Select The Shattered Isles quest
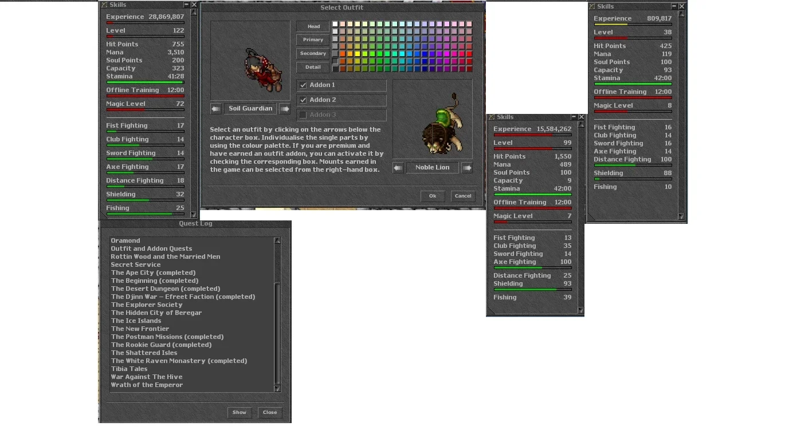The height and width of the screenshot is (442, 785). coord(144,353)
